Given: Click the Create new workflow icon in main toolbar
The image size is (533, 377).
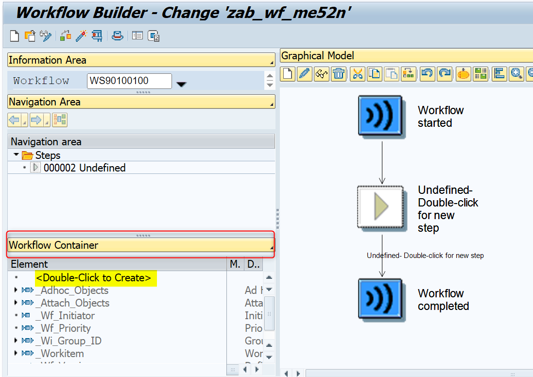Looking at the screenshot, I should (14, 35).
